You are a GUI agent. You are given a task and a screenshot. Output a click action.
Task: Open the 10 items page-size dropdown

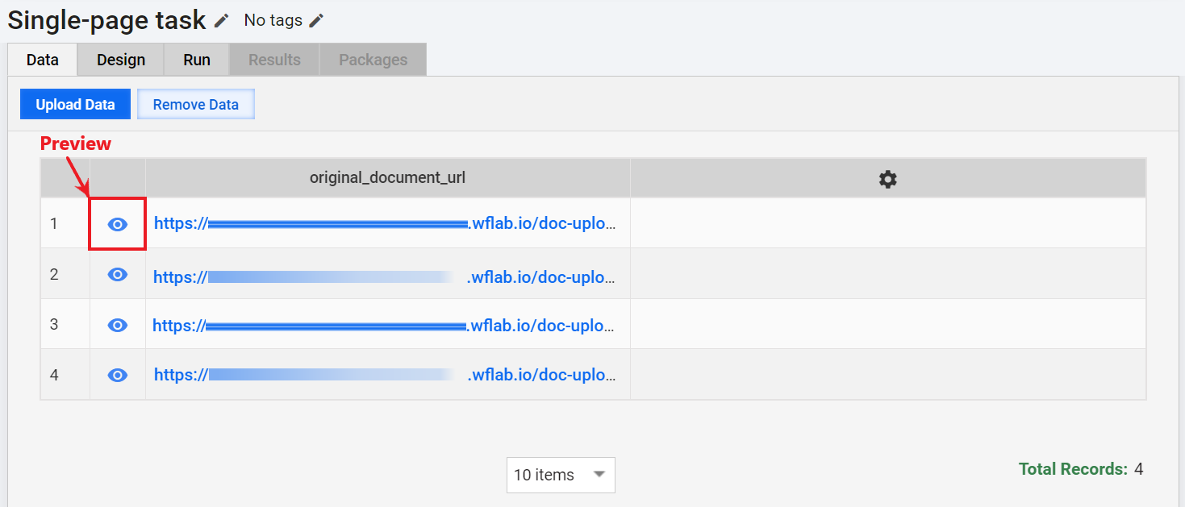coord(561,475)
